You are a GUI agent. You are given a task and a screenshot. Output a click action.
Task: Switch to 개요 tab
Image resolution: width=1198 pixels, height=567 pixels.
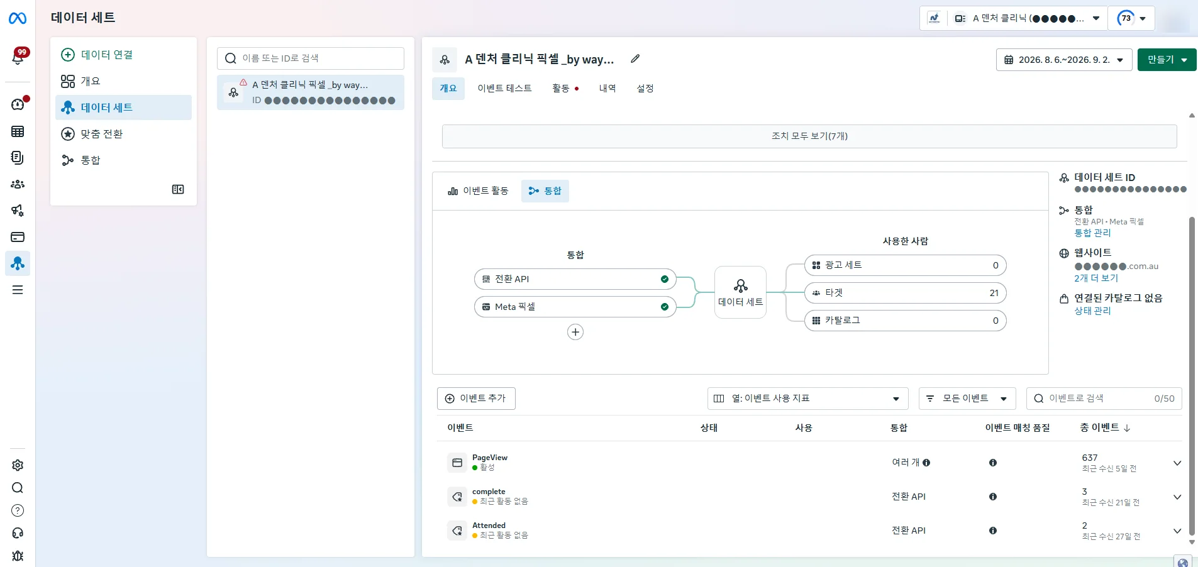(448, 89)
